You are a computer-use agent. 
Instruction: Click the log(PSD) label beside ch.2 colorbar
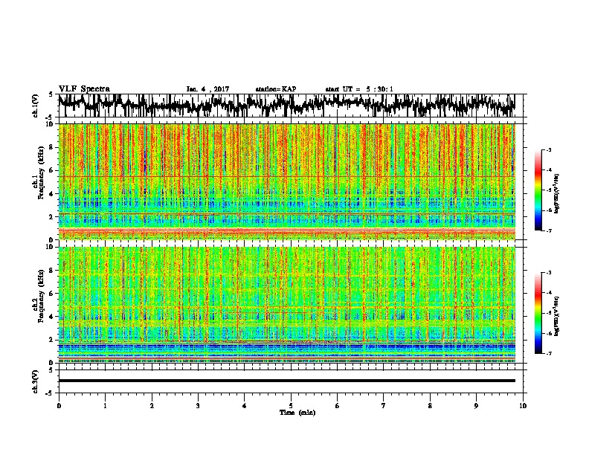556,315
